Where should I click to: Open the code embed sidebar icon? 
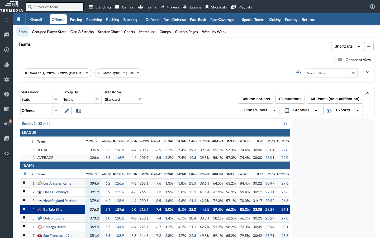[x=7, y=153]
